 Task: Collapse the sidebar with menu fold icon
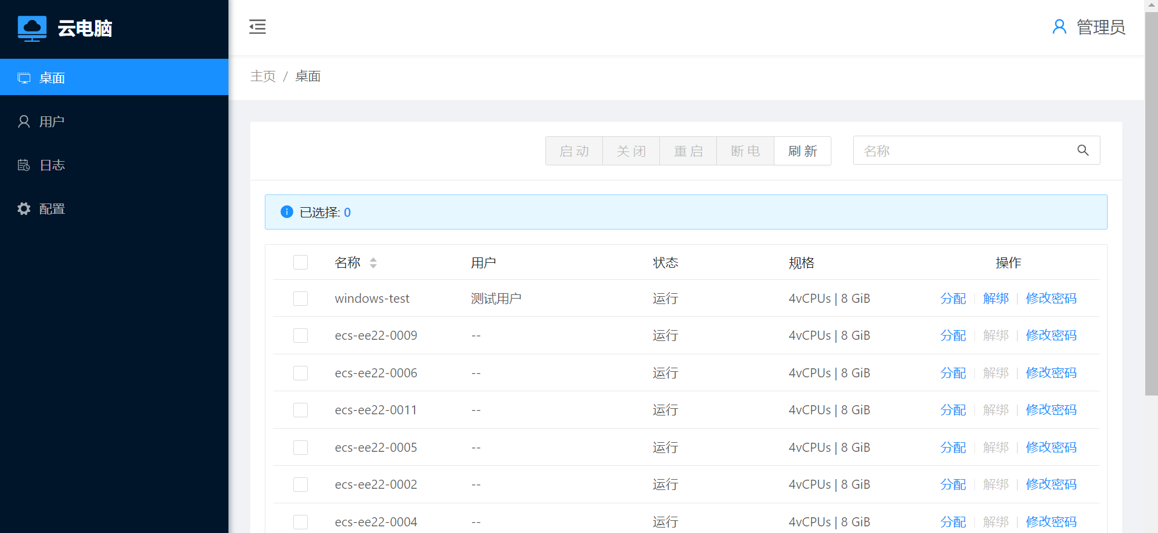point(258,27)
